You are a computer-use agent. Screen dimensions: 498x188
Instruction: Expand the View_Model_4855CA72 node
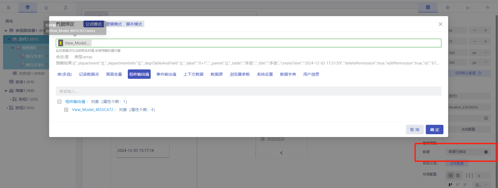tap(66, 110)
